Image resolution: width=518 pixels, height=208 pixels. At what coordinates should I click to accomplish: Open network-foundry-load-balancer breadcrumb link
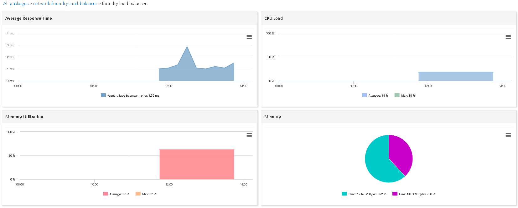point(65,3)
